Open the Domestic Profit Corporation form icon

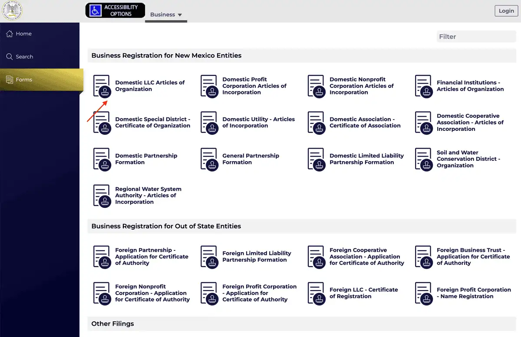click(209, 86)
